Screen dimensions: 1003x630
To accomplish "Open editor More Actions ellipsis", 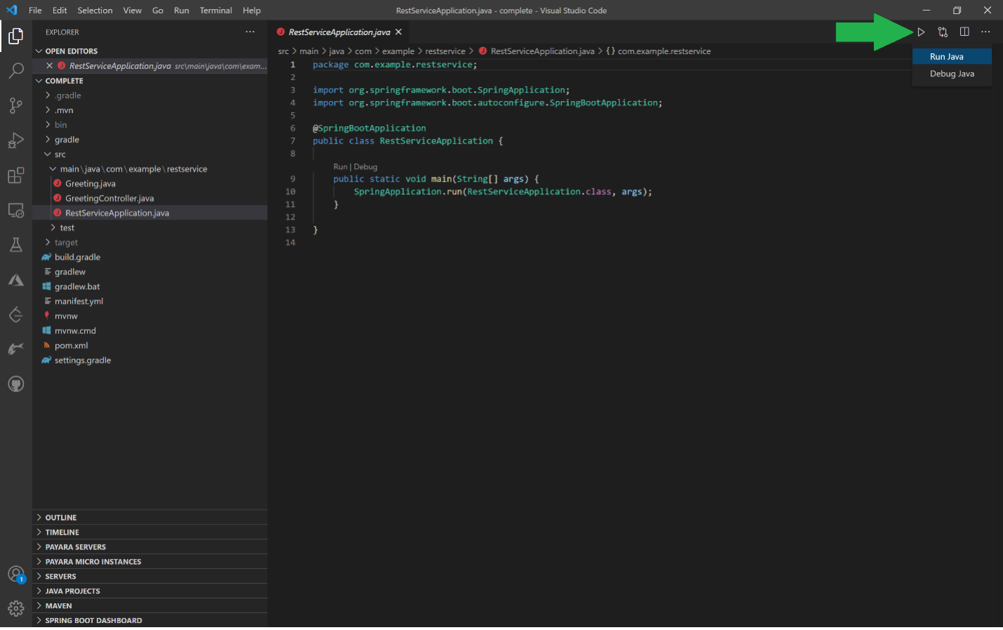I will [x=985, y=32].
